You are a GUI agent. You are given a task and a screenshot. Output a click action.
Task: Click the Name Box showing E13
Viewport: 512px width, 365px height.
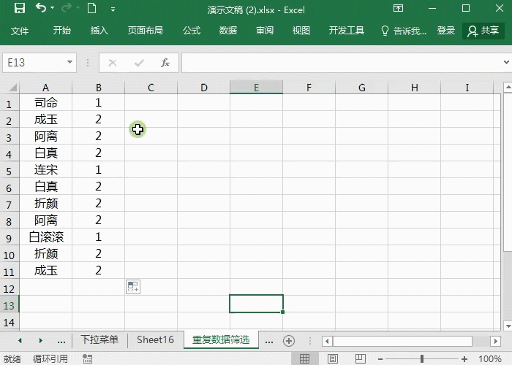pos(34,63)
